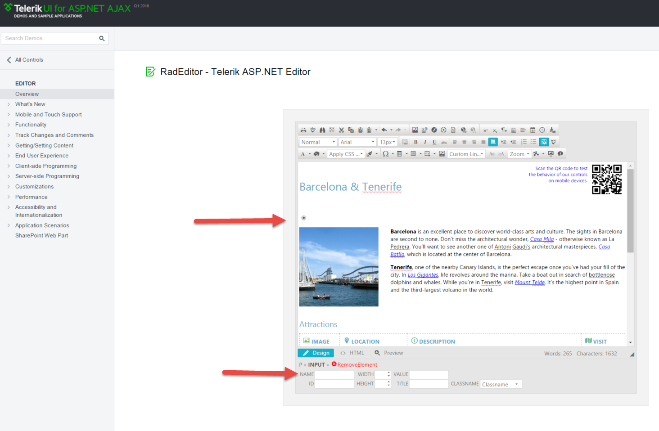Open Functionality demos section
Viewport: 659px width, 431px height.
(31, 125)
